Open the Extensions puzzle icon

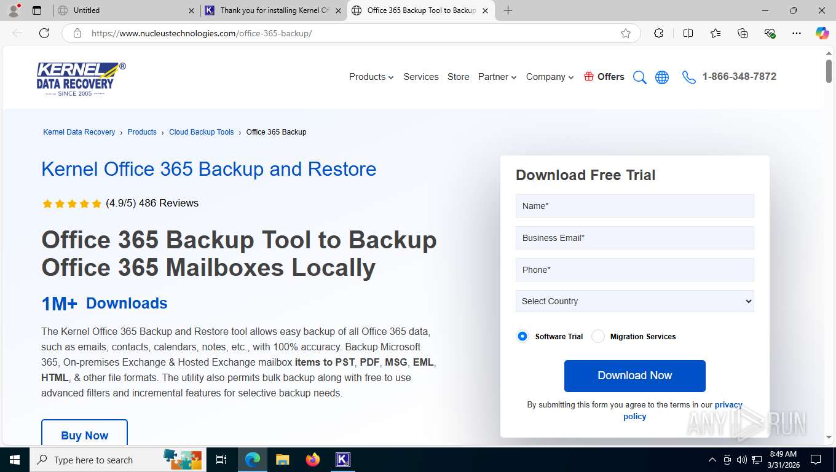coord(658,33)
